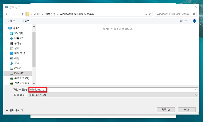Refresh the current folder view
This screenshot has height=122, width=203.
click(x=150, y=14)
